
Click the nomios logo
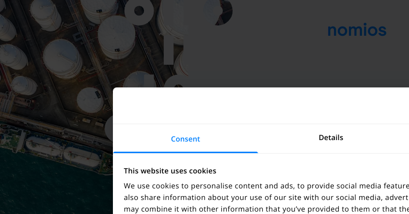(357, 30)
